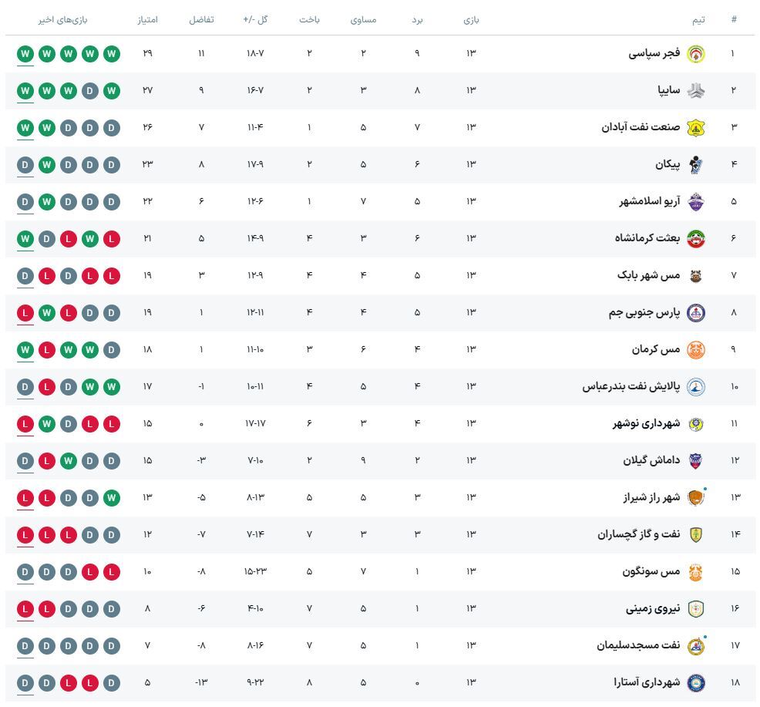This screenshot has width=760, height=707.
Task: Click the پیکان club logo
Action: 695,164
